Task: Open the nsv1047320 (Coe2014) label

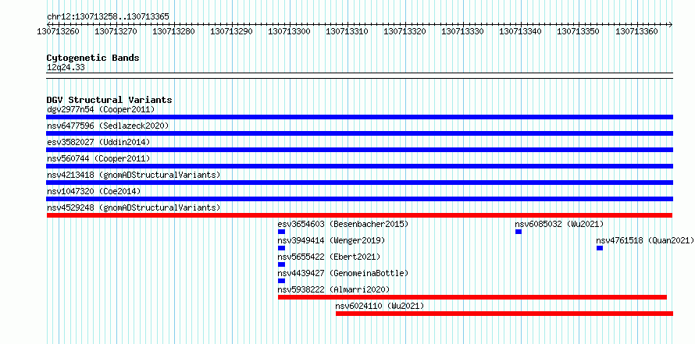Action: [94, 191]
